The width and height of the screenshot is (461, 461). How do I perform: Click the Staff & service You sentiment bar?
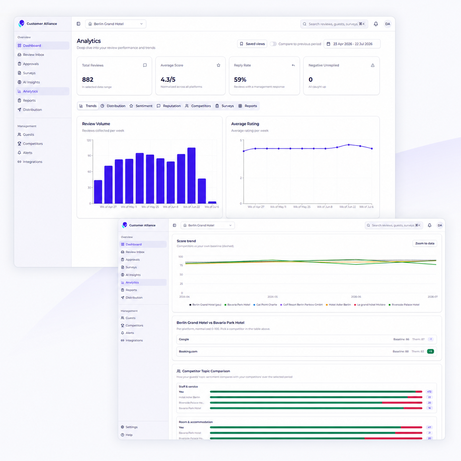[316, 392]
